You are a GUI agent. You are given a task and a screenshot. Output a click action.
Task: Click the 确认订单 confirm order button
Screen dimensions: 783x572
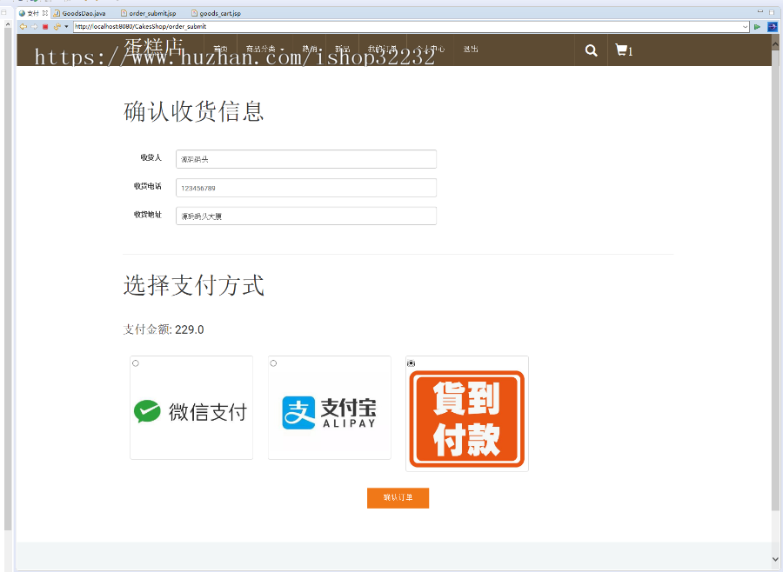[x=398, y=498]
